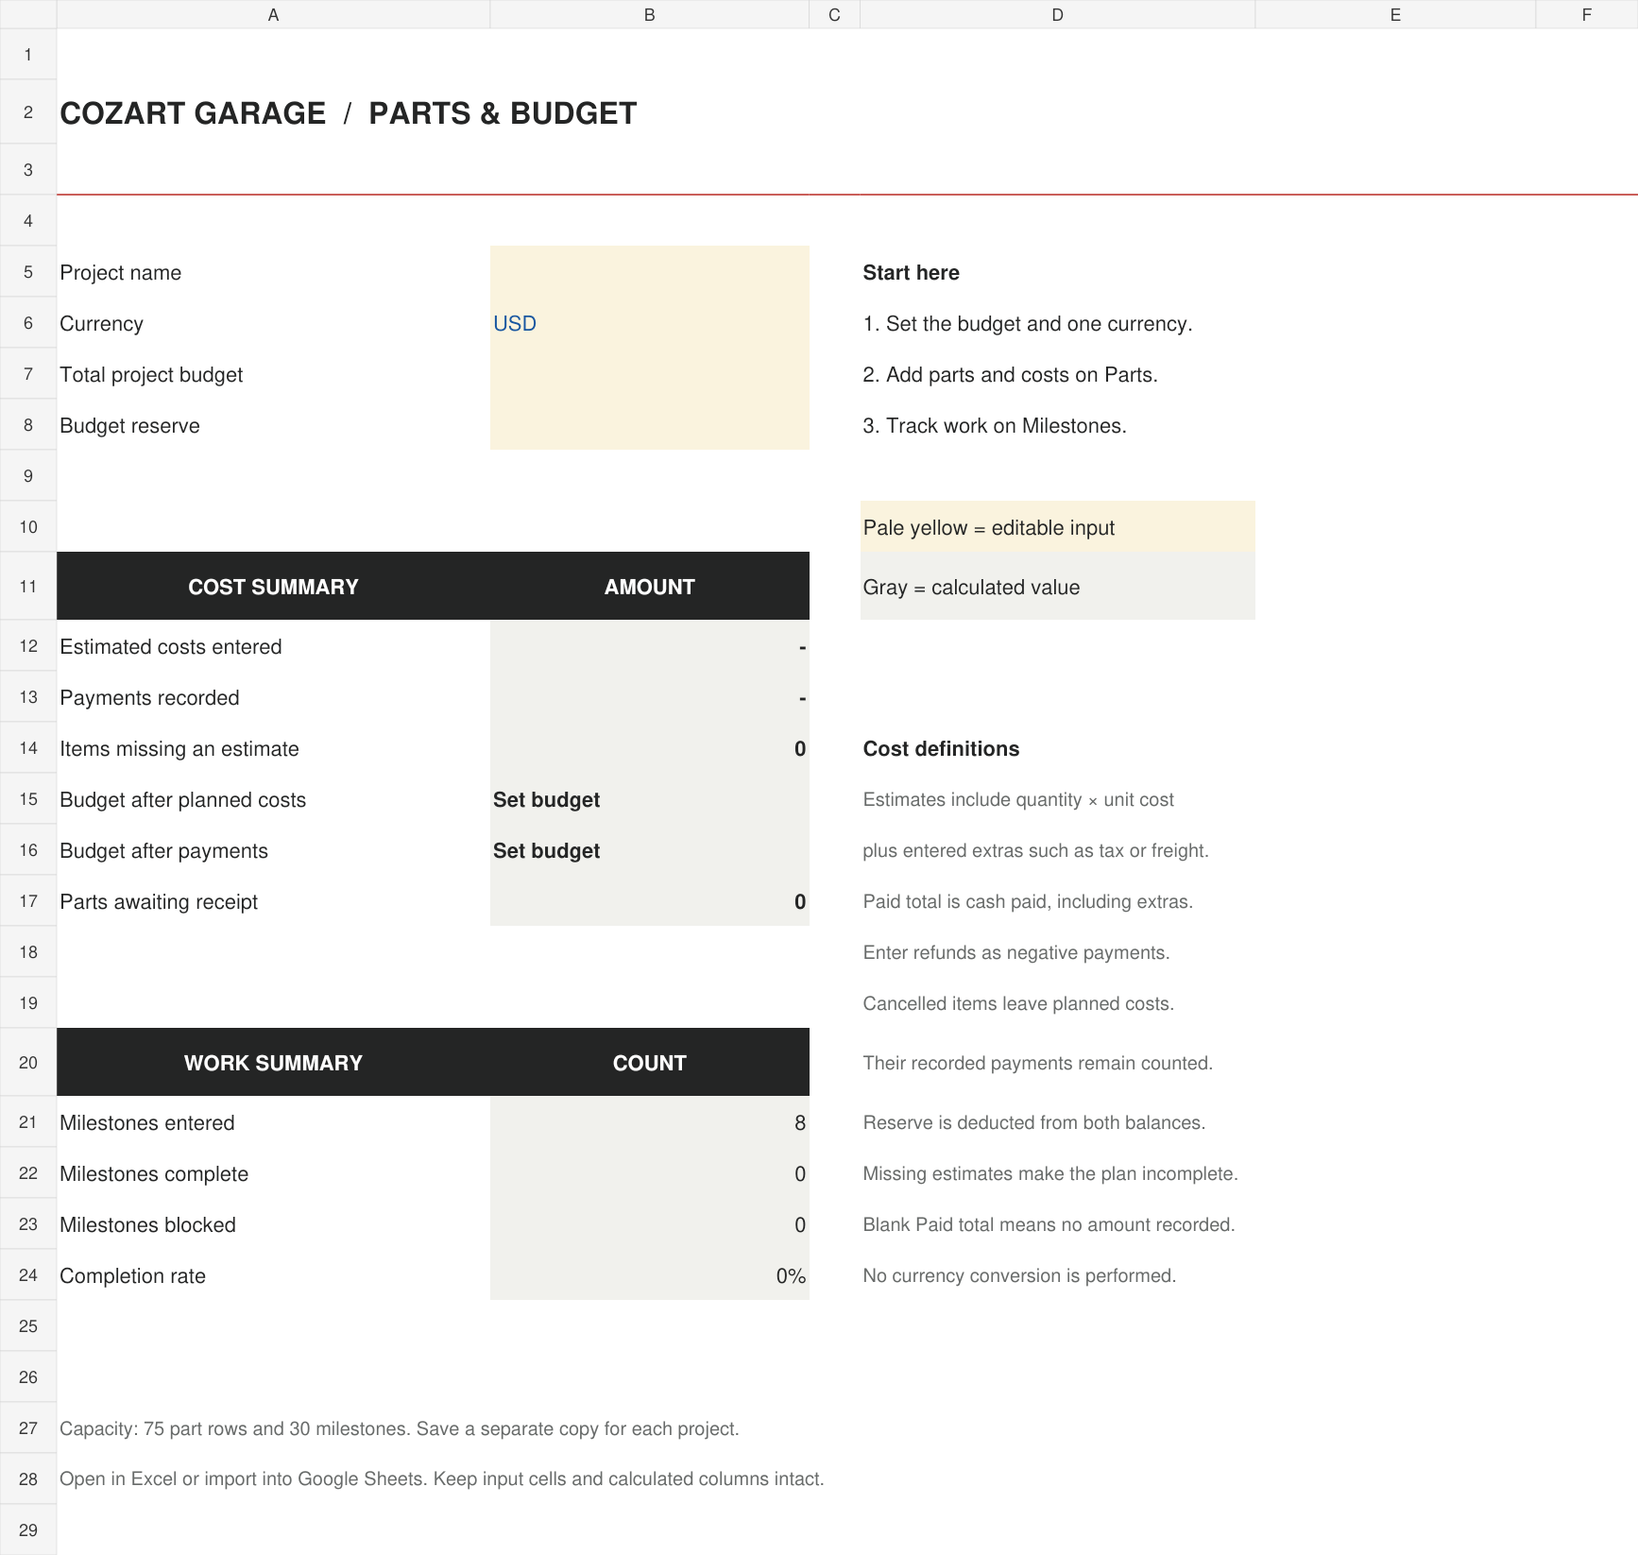Select row 11 header
1638x1555 pixels.
point(28,586)
